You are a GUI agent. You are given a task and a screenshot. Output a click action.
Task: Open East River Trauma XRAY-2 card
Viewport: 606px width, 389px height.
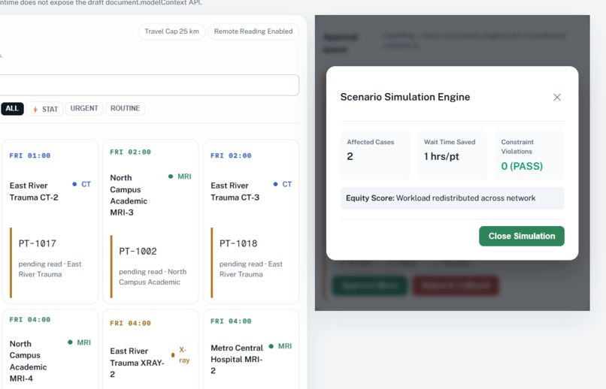click(x=150, y=349)
